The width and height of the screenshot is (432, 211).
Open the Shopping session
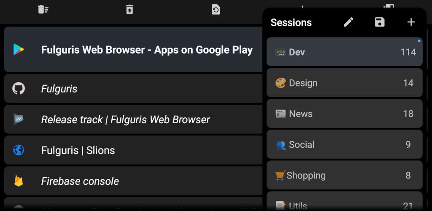click(344, 175)
